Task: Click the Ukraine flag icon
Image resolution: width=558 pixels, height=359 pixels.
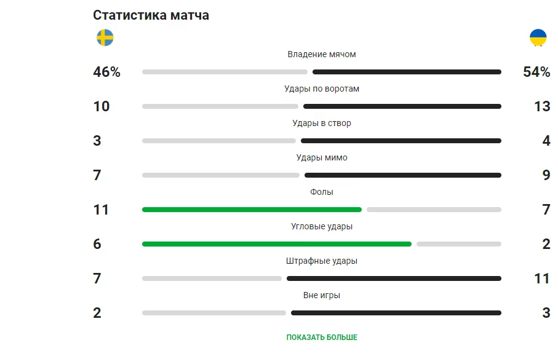Action: [538, 37]
